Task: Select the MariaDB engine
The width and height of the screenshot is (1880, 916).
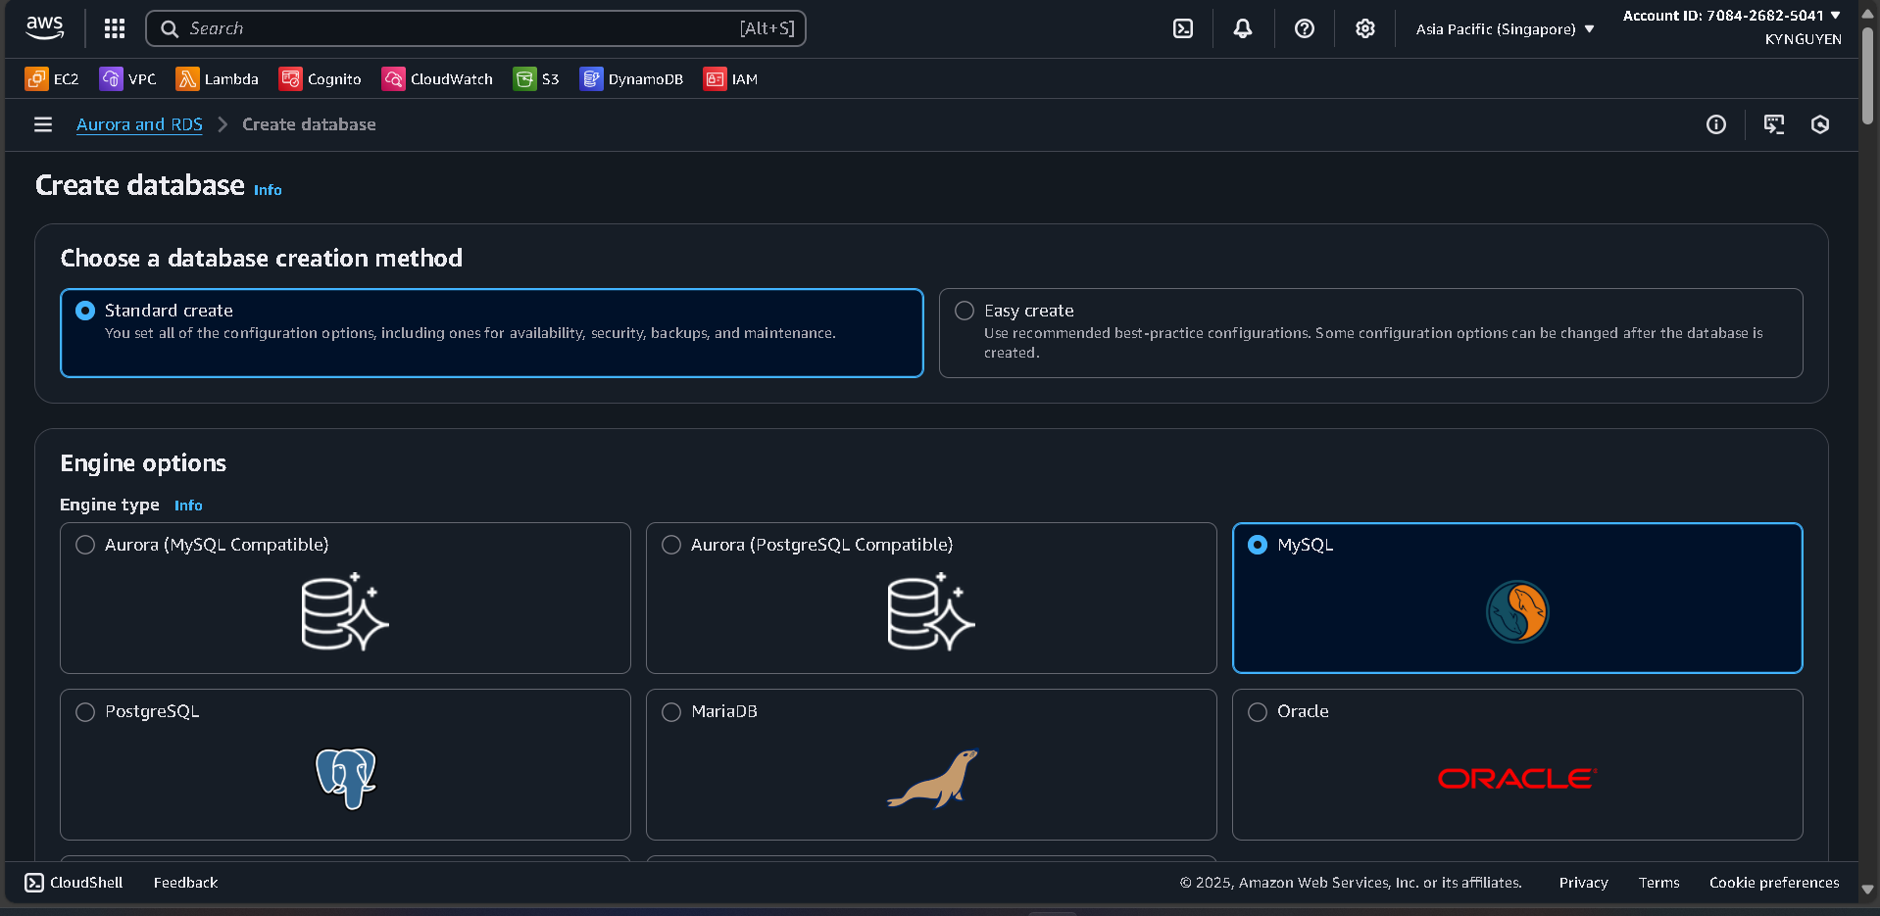Action: coord(670,712)
